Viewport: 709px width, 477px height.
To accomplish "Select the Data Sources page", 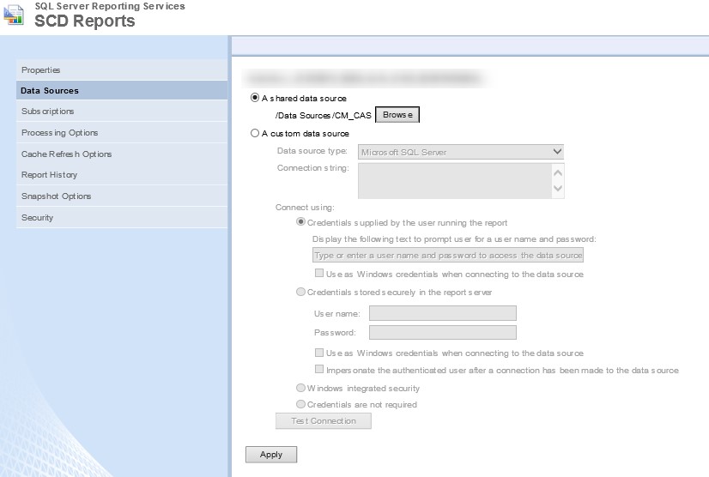I will [x=122, y=90].
